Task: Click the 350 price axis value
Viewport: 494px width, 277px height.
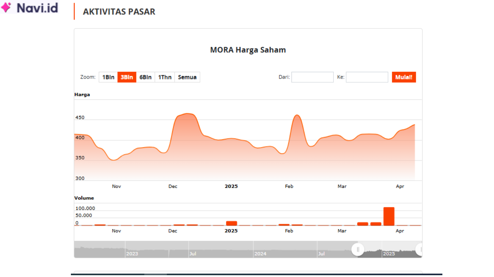Action: 80,158
